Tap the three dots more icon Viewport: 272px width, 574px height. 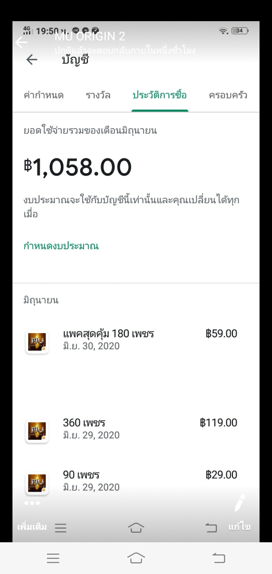pyautogui.click(x=32, y=503)
